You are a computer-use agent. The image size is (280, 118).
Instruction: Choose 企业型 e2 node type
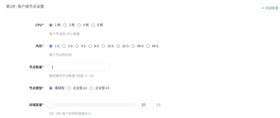coord(69,88)
